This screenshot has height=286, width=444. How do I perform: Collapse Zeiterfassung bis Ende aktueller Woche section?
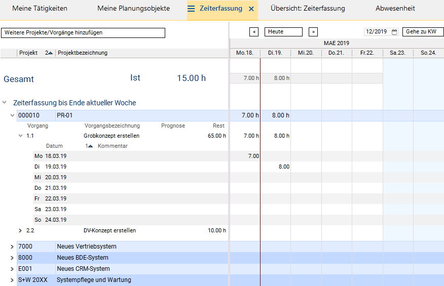click(x=4, y=102)
